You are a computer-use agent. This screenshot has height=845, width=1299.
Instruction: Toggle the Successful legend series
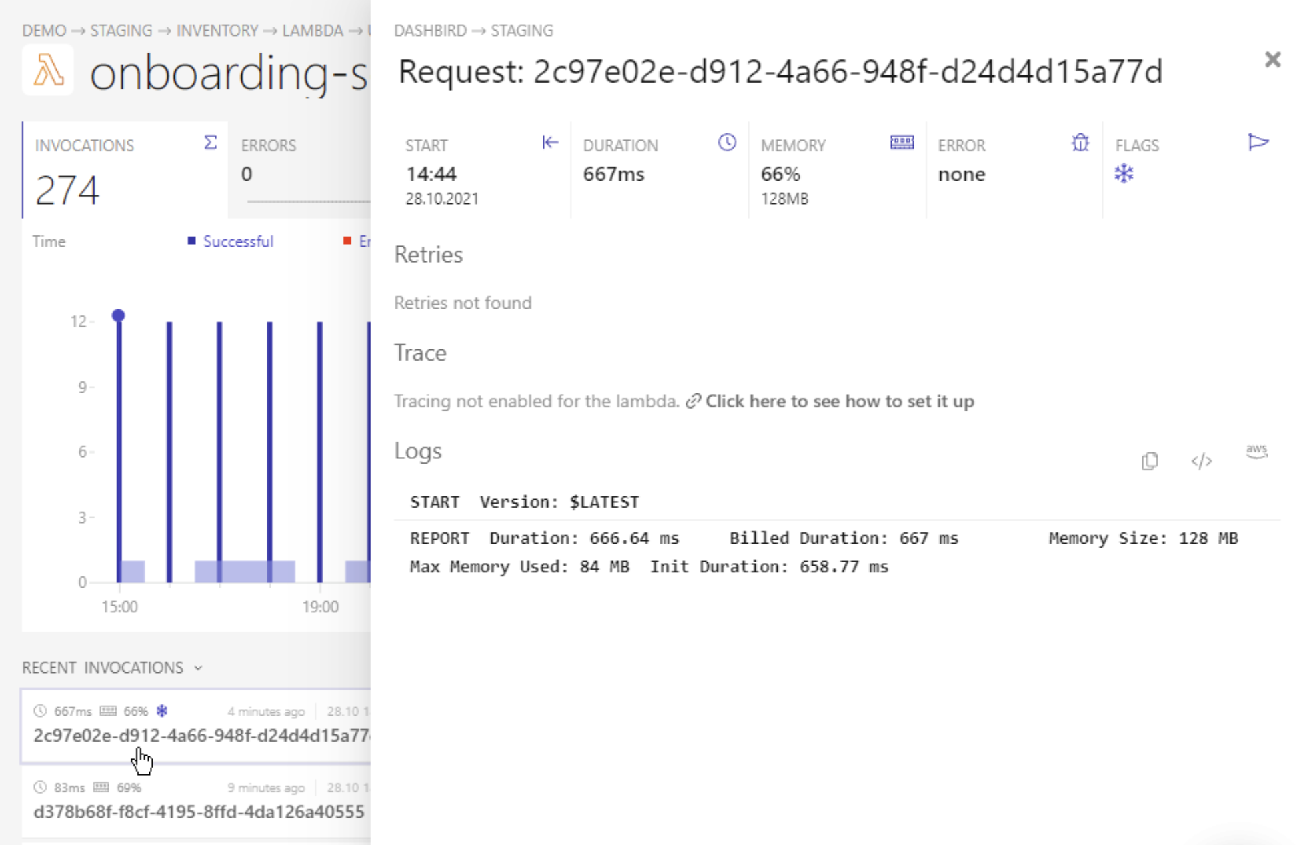pyautogui.click(x=231, y=241)
